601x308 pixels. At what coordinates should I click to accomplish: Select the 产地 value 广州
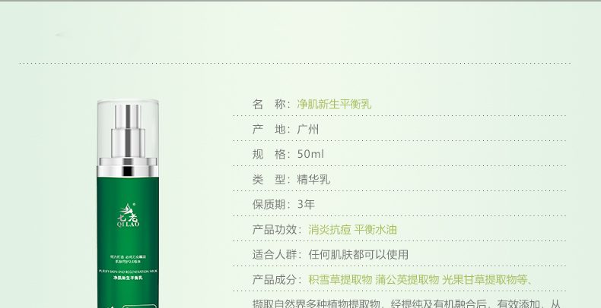(308, 129)
